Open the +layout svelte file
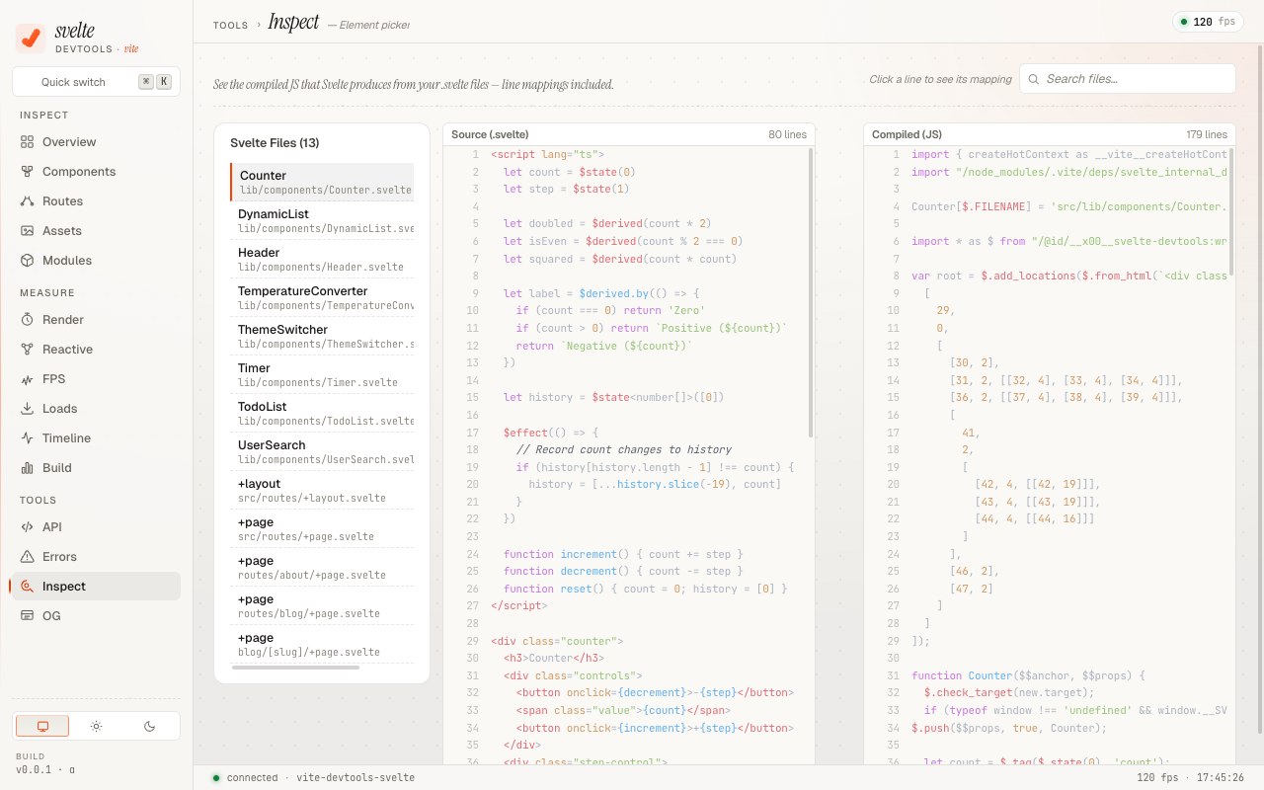 pyautogui.click(x=322, y=490)
